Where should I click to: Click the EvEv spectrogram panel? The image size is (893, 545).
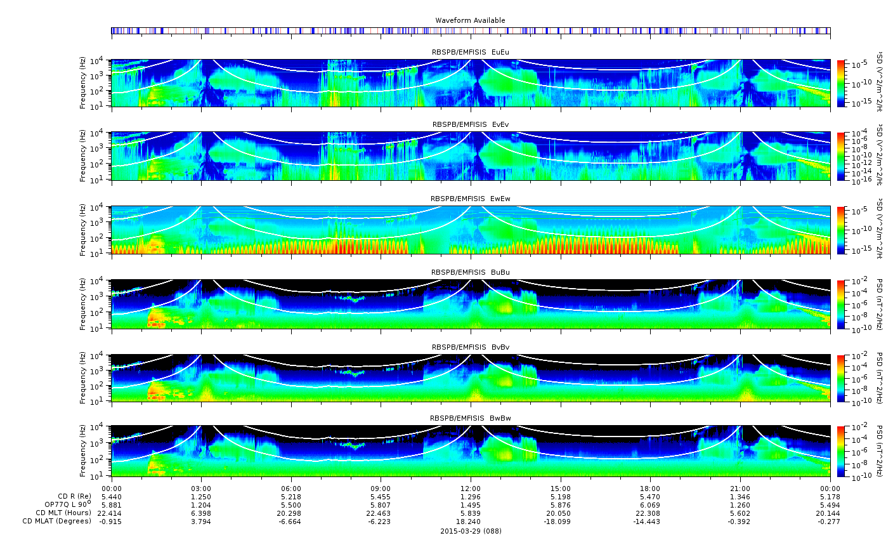(x=471, y=156)
